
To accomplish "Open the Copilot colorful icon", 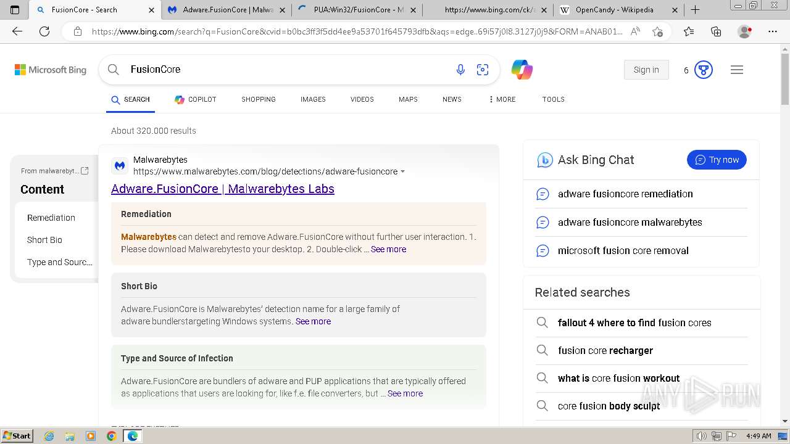I will [522, 70].
